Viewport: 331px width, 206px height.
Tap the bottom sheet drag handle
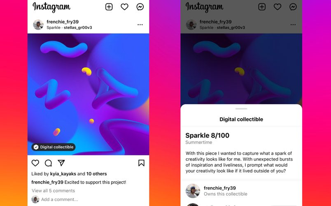(x=241, y=109)
